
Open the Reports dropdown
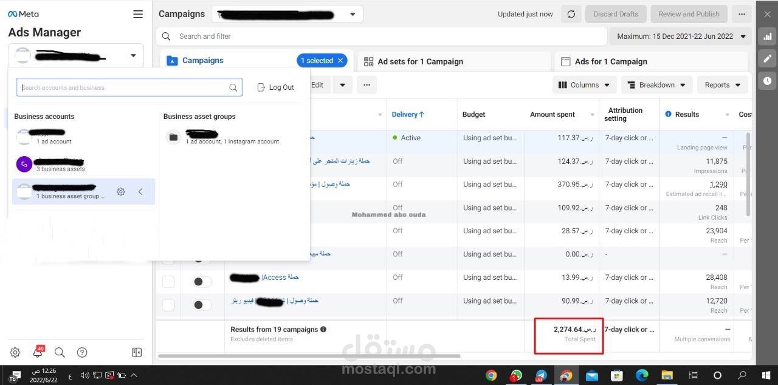click(x=723, y=85)
